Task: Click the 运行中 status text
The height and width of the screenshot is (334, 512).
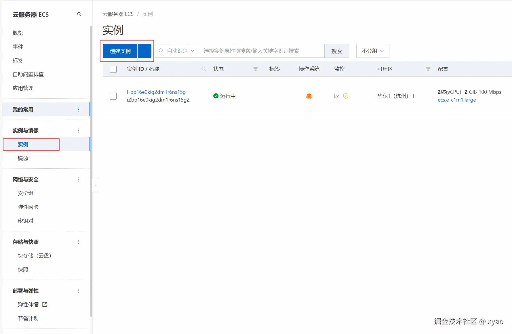Action: [x=228, y=96]
